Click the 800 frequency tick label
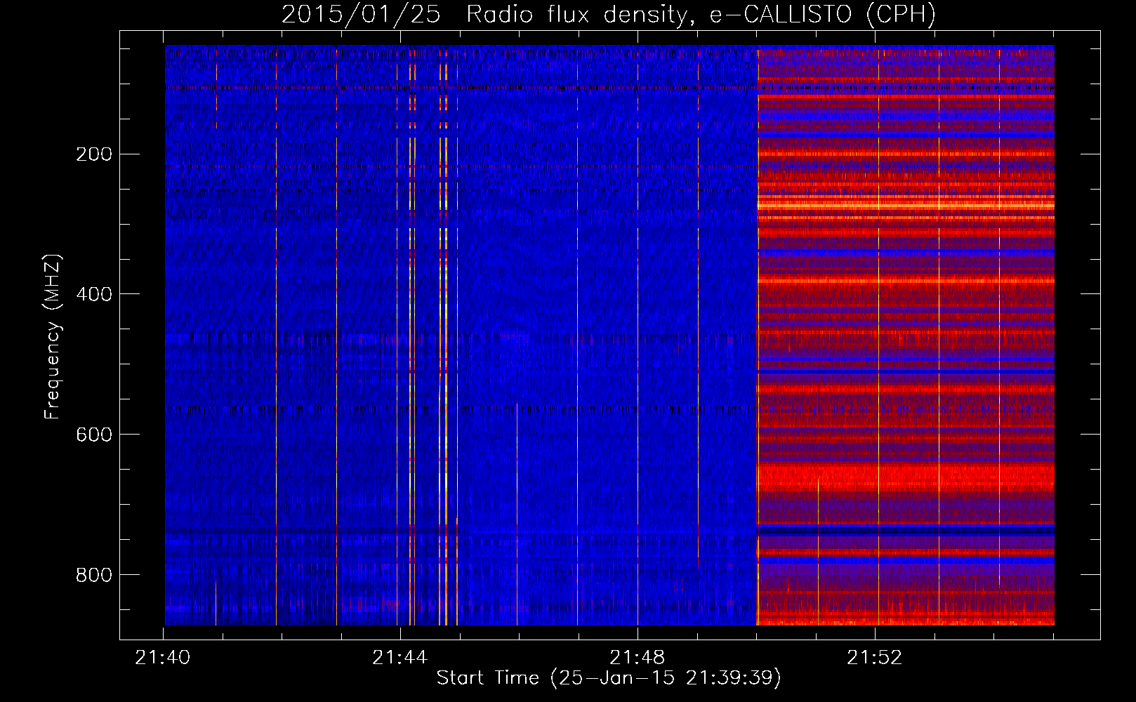The image size is (1136, 702). (x=94, y=575)
